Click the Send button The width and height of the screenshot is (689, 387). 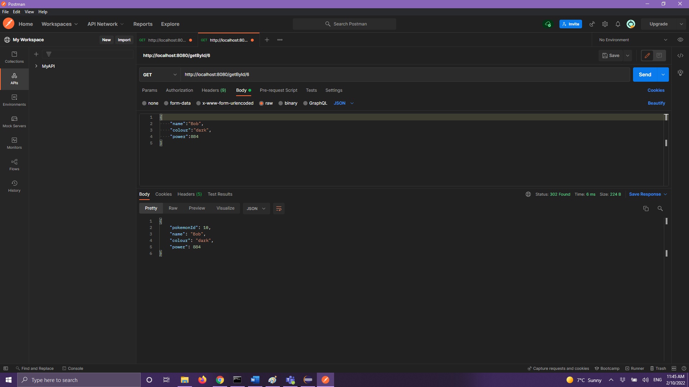coord(645,75)
